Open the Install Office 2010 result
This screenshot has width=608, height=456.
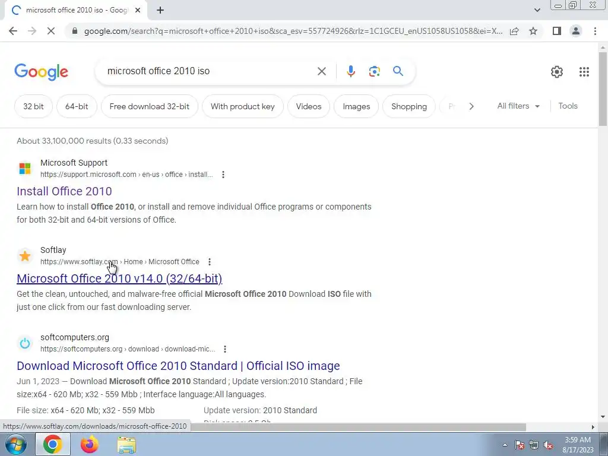[64, 191]
